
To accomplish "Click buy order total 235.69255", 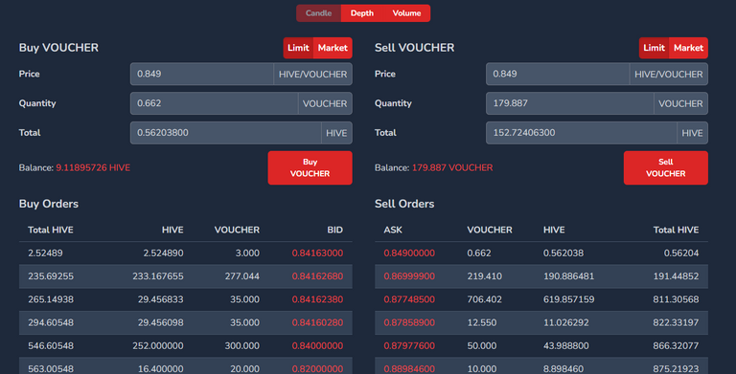I will point(51,276).
